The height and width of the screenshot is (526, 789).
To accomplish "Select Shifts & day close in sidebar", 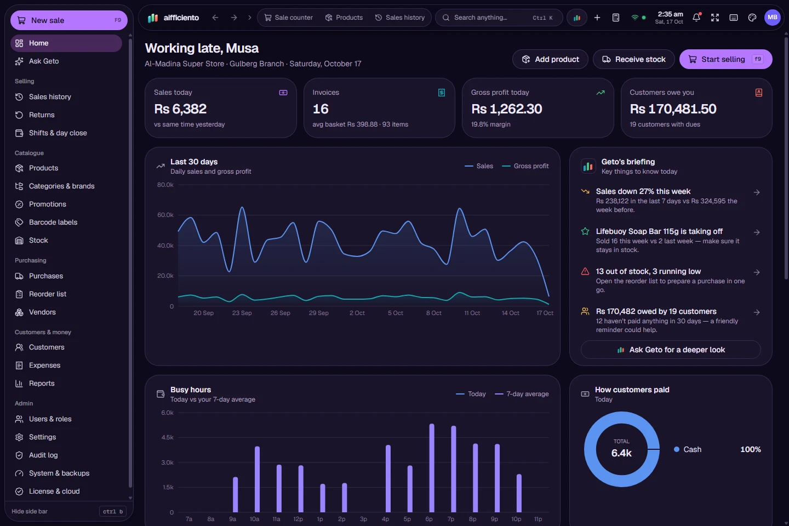I will point(66,133).
